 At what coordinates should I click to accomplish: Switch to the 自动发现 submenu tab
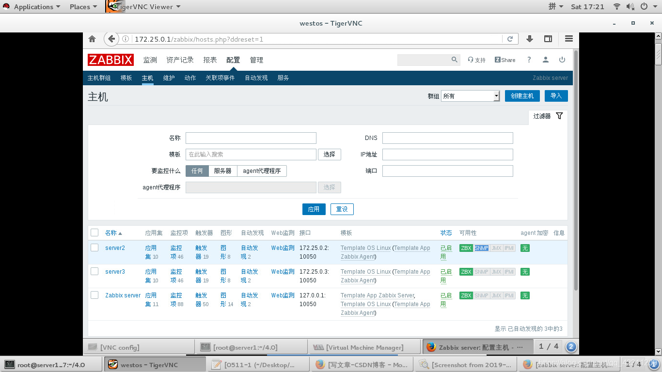pos(256,78)
